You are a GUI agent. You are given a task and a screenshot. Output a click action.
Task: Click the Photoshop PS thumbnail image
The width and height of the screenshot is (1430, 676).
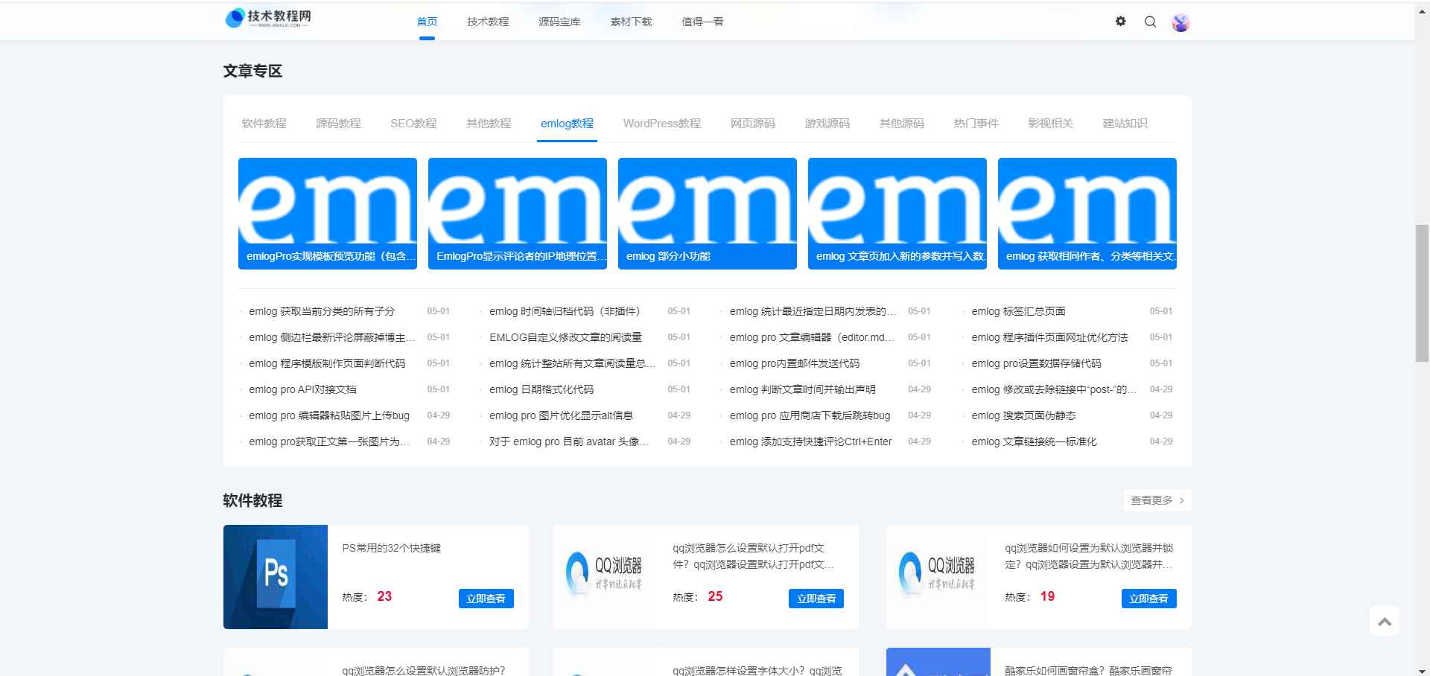tap(276, 577)
